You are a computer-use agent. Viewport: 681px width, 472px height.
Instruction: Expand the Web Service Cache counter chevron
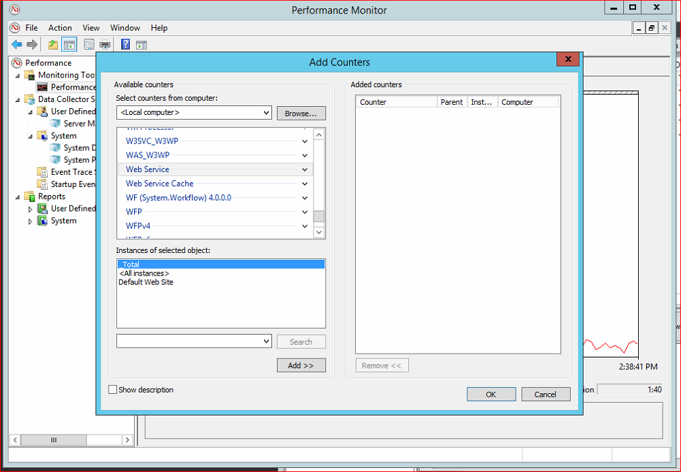point(305,184)
